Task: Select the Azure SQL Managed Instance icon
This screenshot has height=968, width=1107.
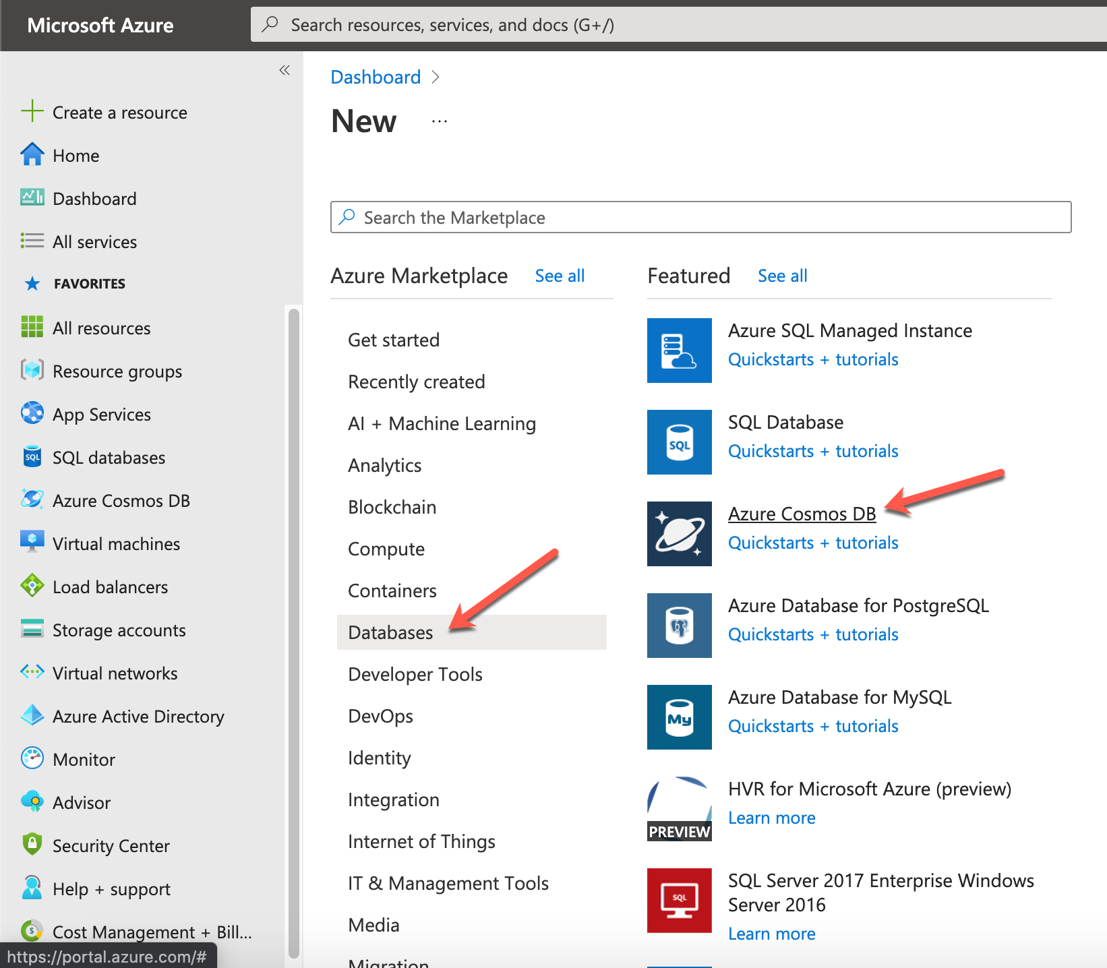Action: (679, 351)
